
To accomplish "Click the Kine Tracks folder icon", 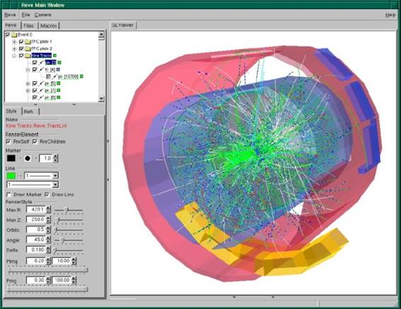I will (x=28, y=56).
